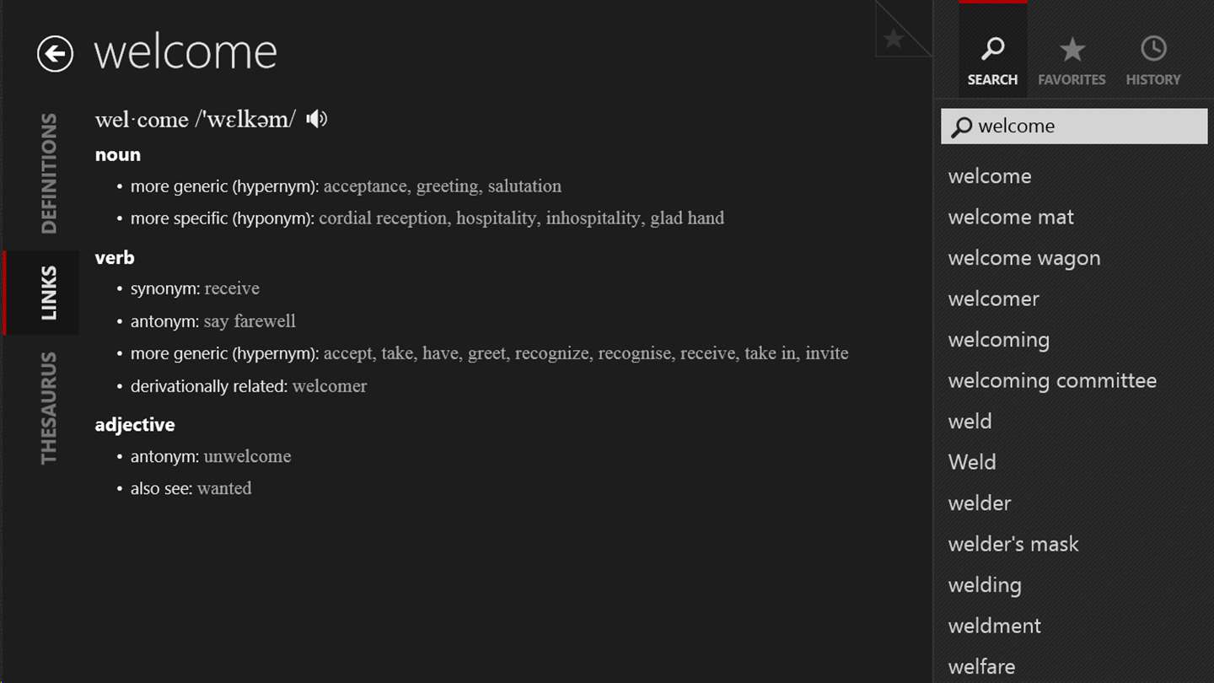Open the synonym link receive
This screenshot has width=1214, height=683.
pyautogui.click(x=232, y=288)
